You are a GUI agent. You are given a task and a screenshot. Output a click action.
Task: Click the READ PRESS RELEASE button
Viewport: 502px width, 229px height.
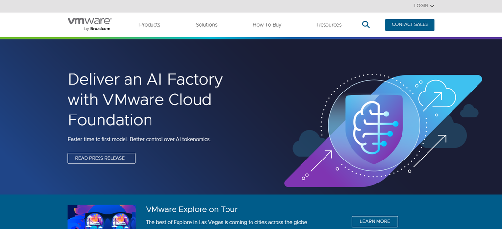pyautogui.click(x=101, y=158)
